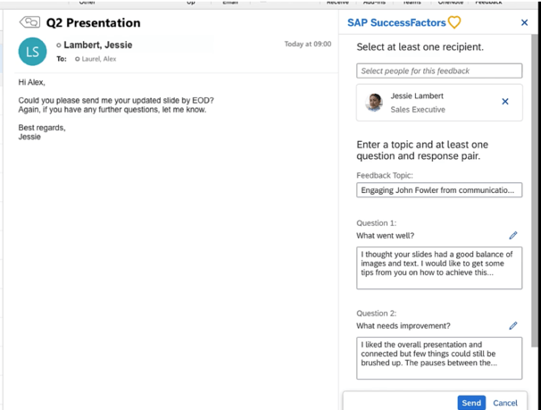Click the Q2 Presentation email subject

click(x=93, y=23)
